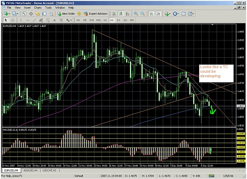Set timeframe to M30
This screenshot has height=179, width=247.
tap(98, 20)
